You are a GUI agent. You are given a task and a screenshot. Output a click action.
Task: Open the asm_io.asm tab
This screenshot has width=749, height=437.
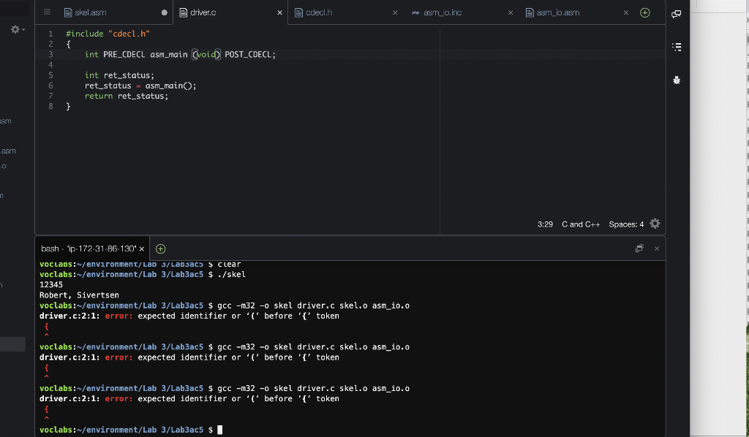[558, 12]
